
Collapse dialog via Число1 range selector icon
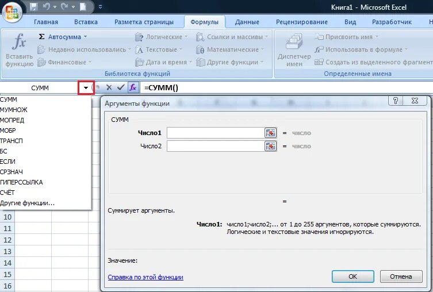point(271,133)
